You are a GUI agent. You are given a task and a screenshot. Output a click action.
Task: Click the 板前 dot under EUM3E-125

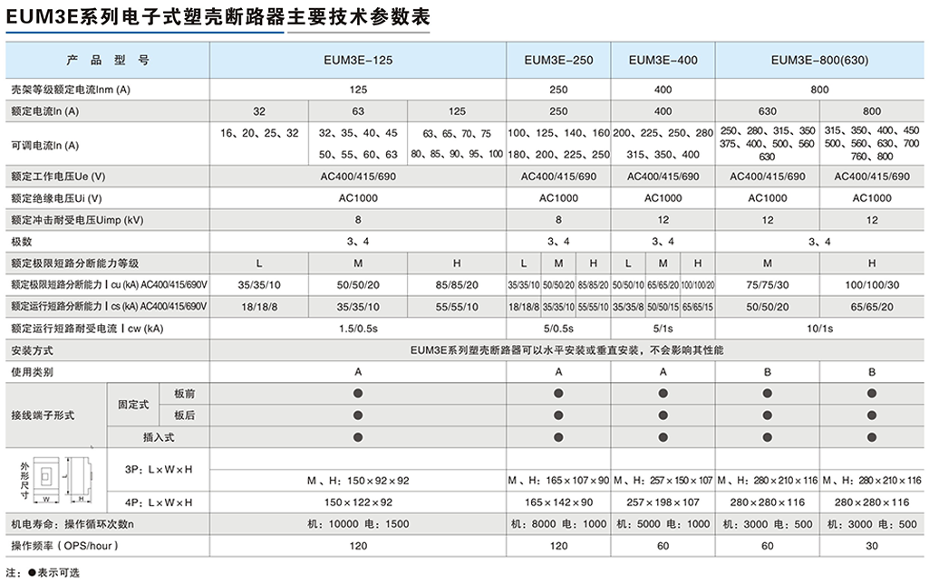[x=358, y=393]
